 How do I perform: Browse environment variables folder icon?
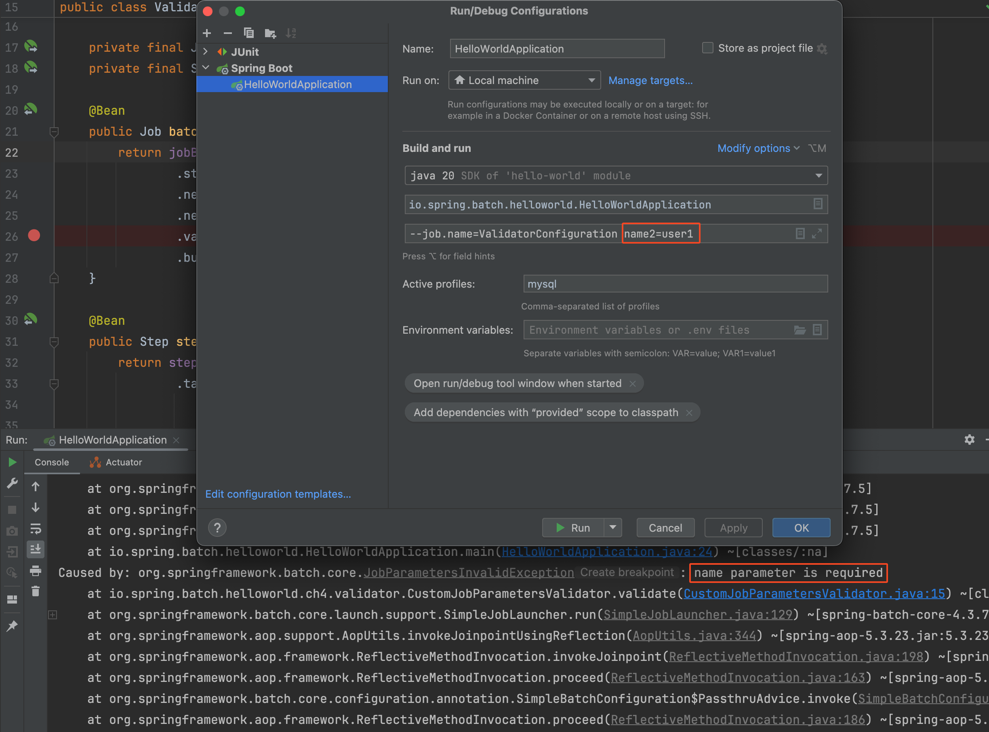coord(800,330)
